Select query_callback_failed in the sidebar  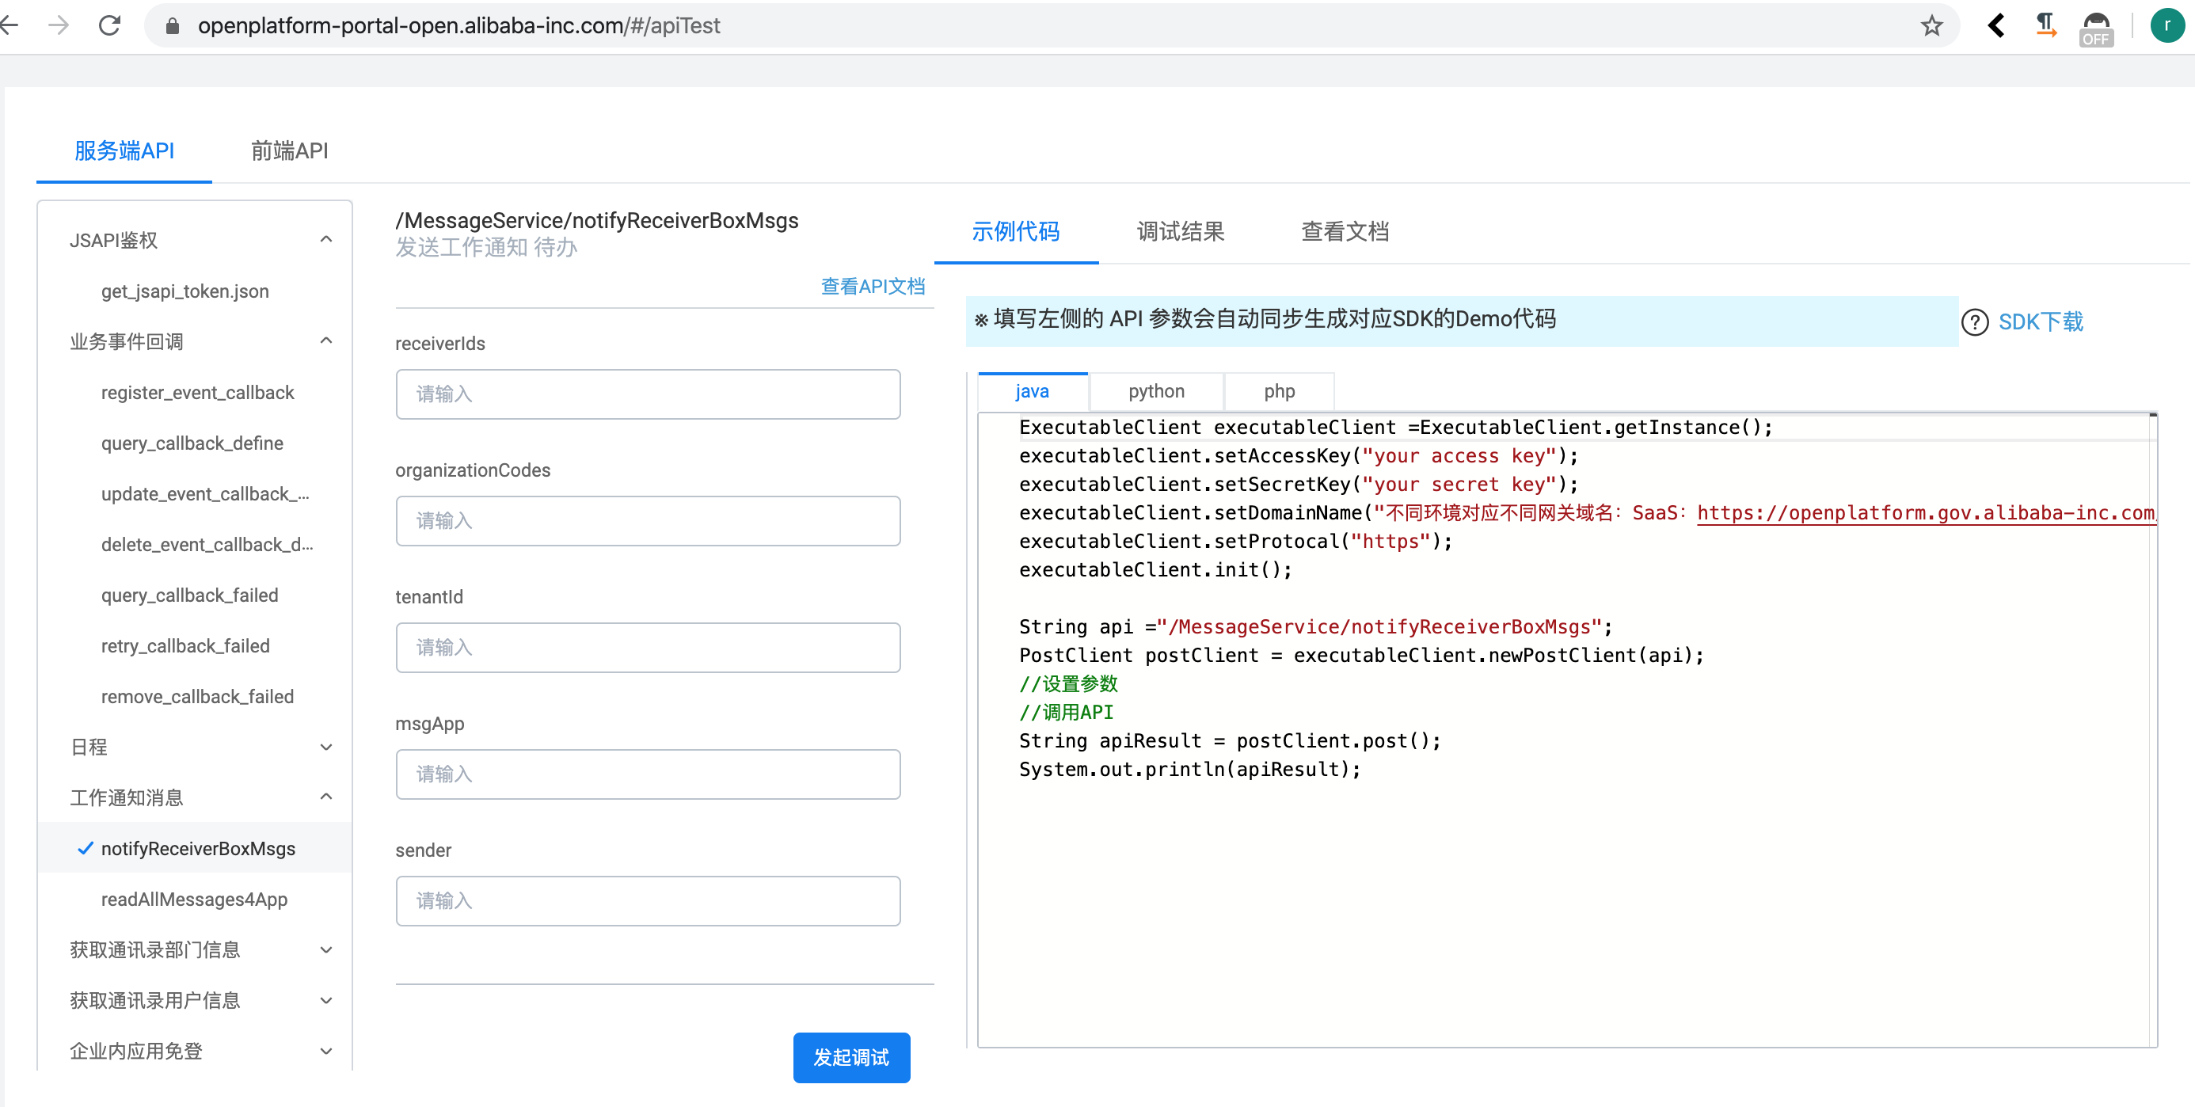point(190,595)
